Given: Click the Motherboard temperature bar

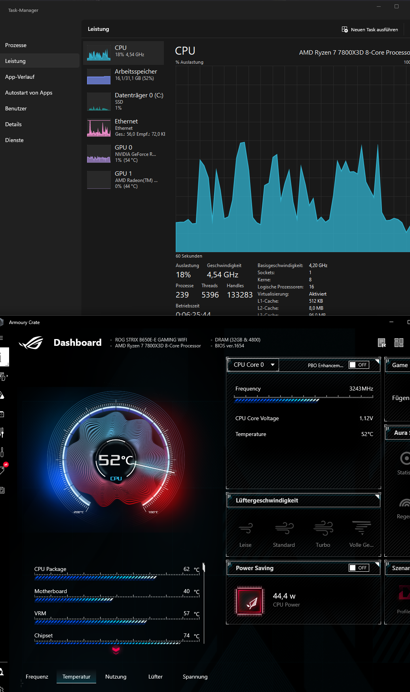Looking at the screenshot, I should point(117,599).
